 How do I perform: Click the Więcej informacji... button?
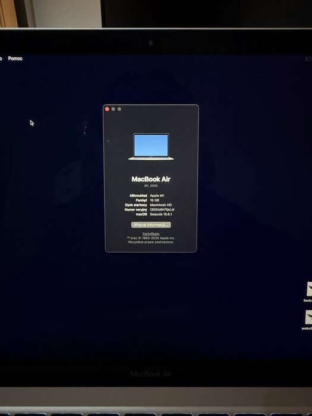[151, 225]
